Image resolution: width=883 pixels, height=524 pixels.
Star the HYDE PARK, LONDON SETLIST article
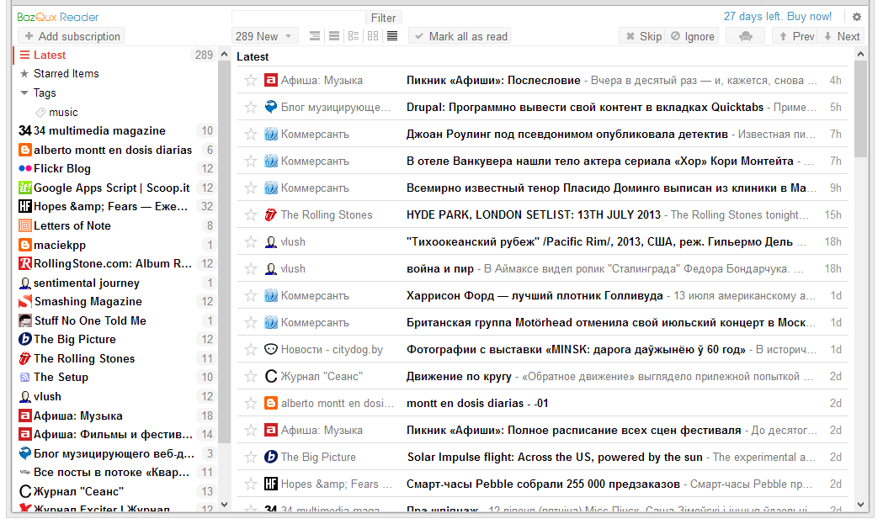pos(251,214)
